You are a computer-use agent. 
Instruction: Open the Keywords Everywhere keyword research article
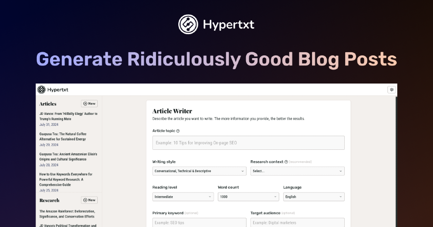click(65, 179)
